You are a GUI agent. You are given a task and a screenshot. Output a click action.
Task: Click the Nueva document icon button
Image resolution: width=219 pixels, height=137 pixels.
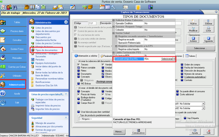point(194,22)
